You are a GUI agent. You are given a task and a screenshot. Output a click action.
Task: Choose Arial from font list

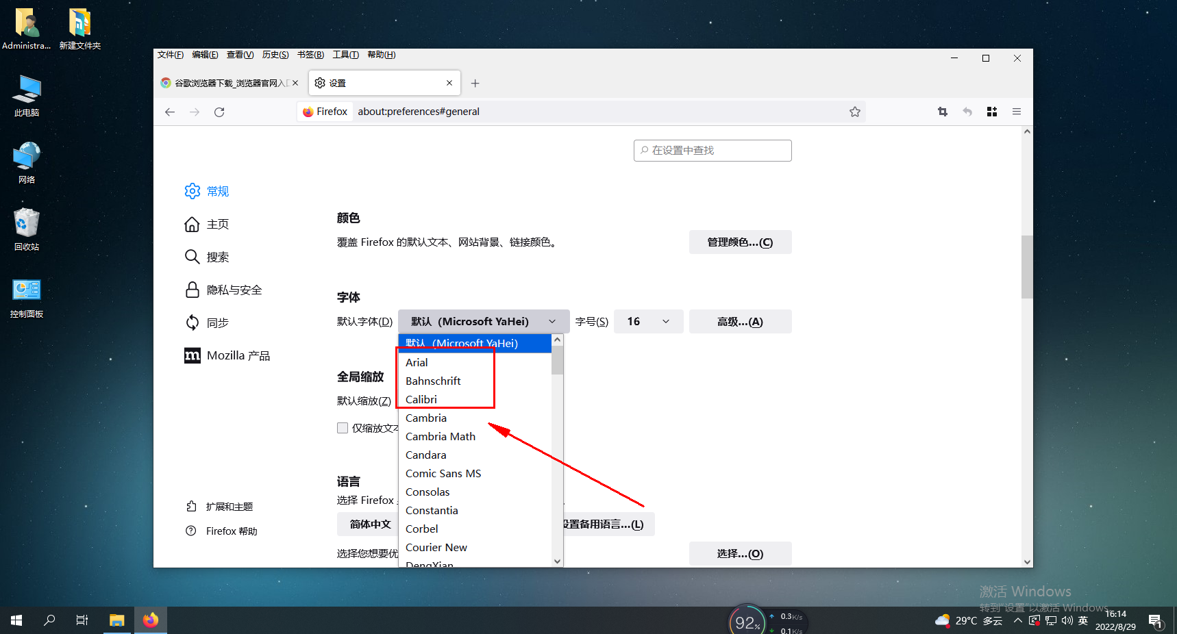click(x=475, y=362)
